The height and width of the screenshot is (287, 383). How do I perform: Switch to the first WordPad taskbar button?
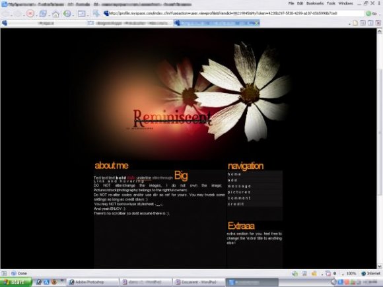[145, 282]
